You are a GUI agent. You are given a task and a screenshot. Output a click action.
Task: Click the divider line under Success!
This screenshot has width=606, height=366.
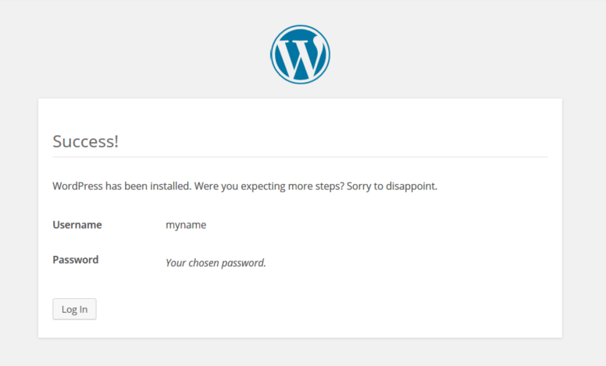(300, 157)
